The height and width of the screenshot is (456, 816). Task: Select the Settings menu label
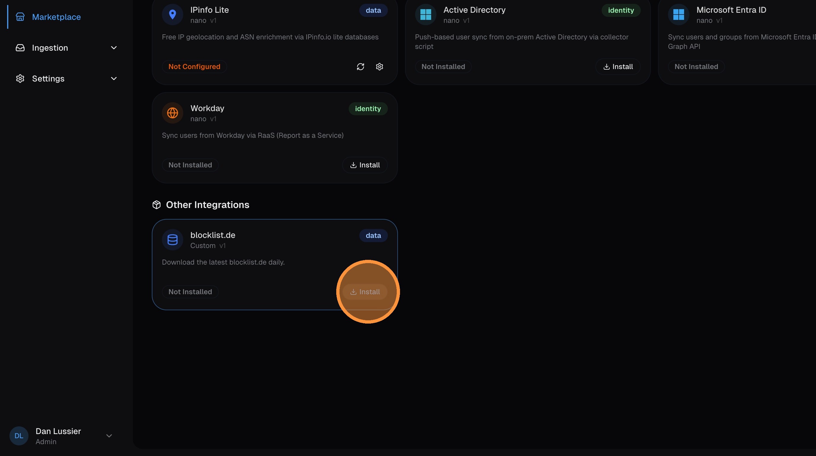[x=48, y=79]
